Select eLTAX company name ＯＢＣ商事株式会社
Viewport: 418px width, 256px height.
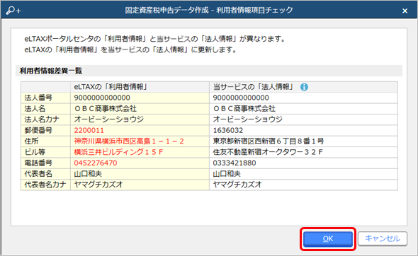point(140,109)
